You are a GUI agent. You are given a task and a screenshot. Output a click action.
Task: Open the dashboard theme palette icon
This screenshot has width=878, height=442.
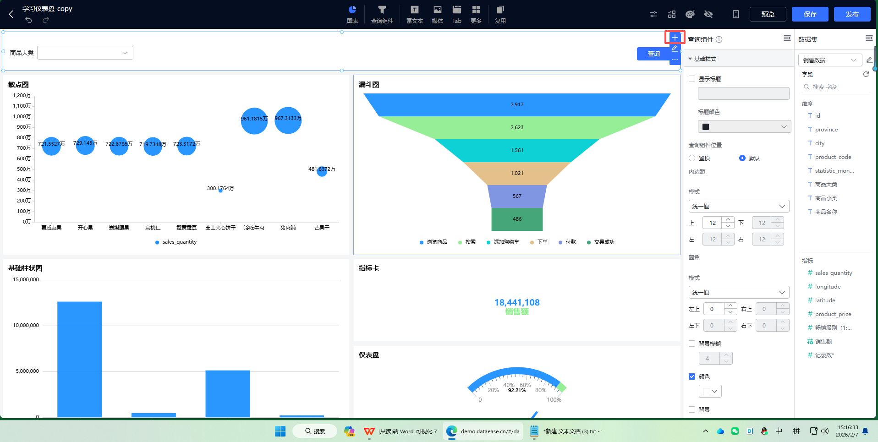pyautogui.click(x=690, y=14)
